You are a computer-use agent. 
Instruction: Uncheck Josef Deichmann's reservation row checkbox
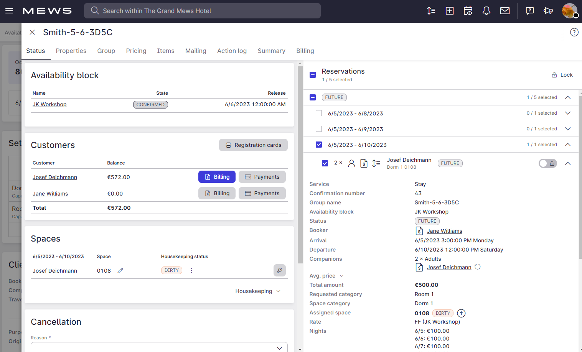pyautogui.click(x=325, y=163)
